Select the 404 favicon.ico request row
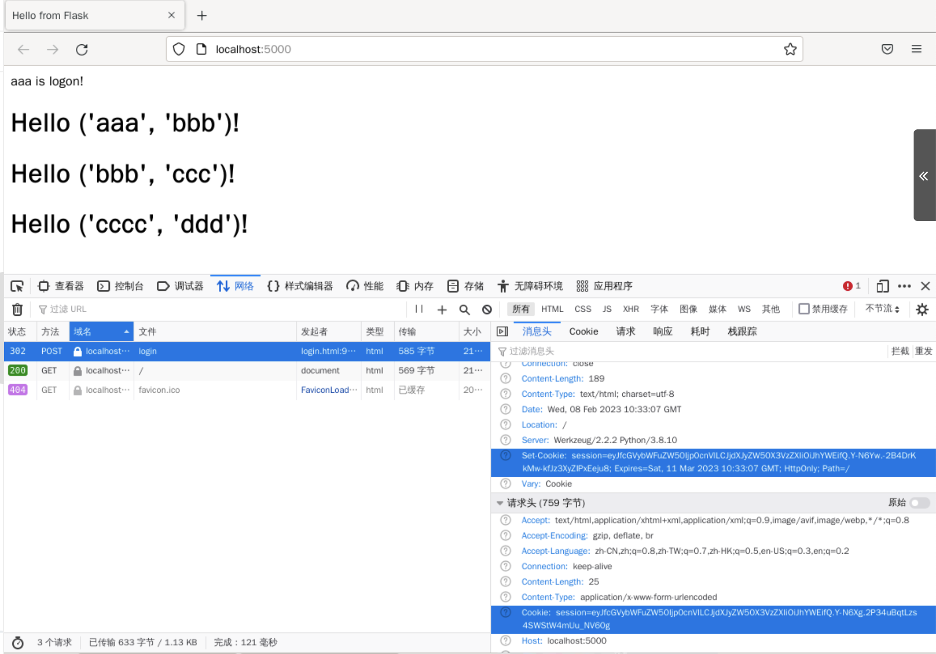Screen dimensions: 936x654 (247, 390)
